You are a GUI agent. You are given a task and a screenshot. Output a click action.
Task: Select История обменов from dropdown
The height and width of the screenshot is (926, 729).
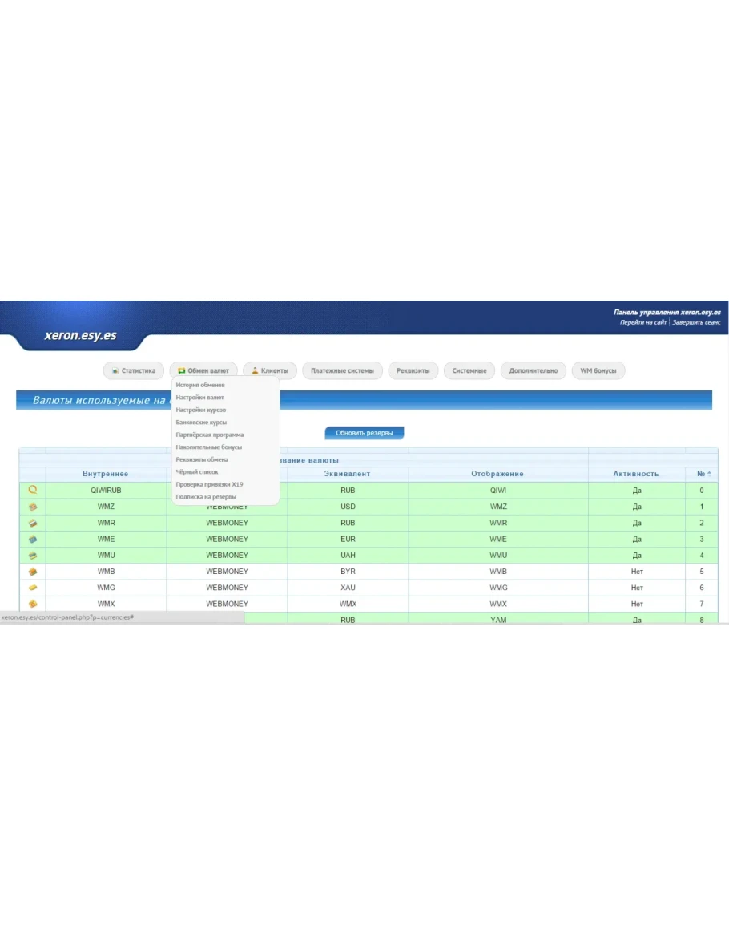pyautogui.click(x=200, y=385)
